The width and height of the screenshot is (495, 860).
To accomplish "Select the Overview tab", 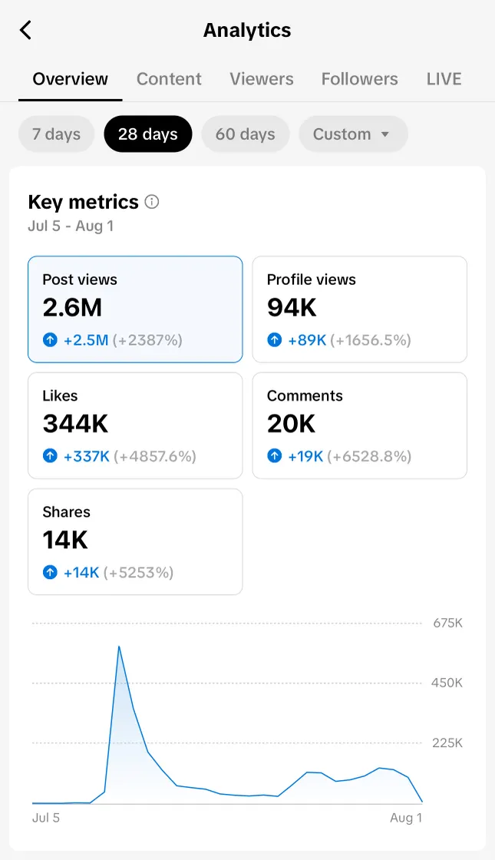I will [71, 79].
